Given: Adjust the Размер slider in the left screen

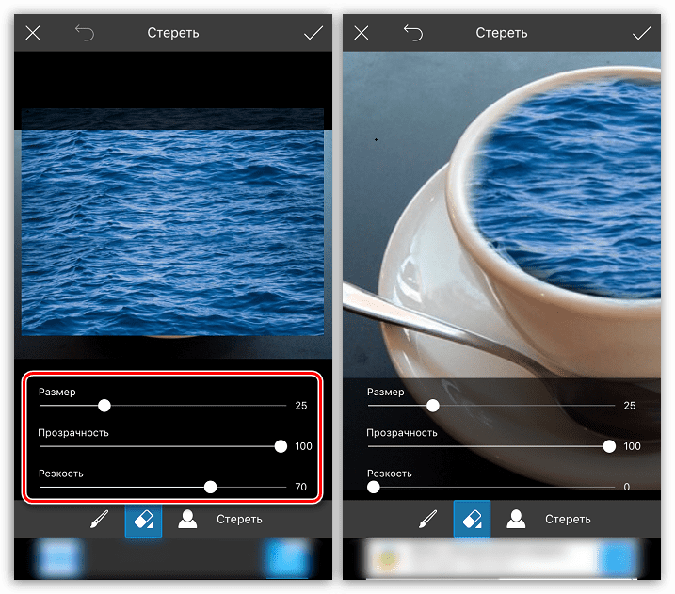Looking at the screenshot, I should tap(104, 406).
